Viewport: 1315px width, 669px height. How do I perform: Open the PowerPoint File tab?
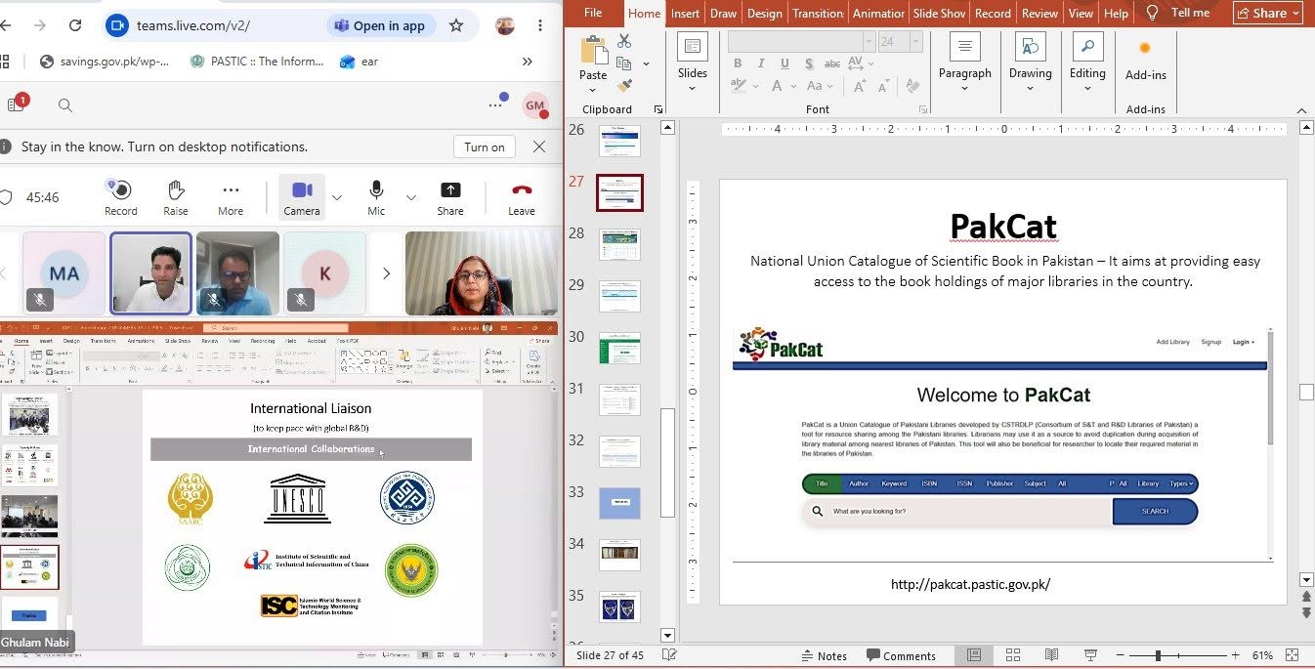593,13
